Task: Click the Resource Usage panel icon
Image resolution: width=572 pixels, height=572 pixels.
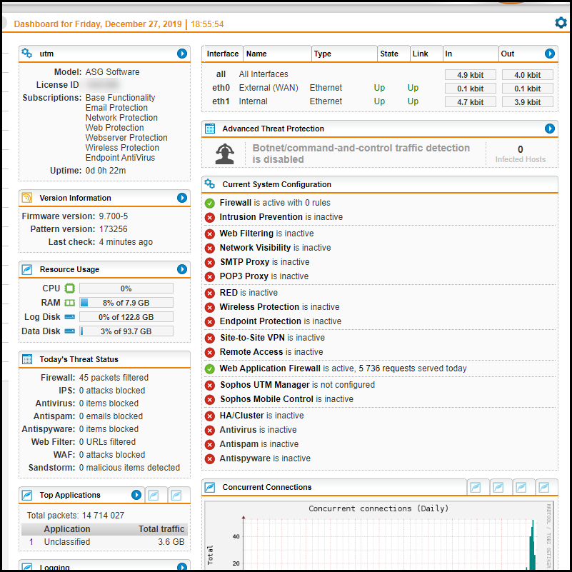Action: click(26, 269)
